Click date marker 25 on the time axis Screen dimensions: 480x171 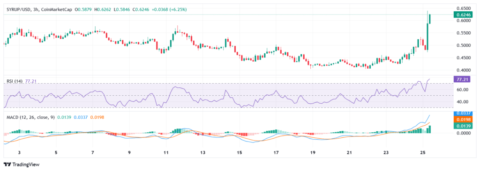point(423,152)
